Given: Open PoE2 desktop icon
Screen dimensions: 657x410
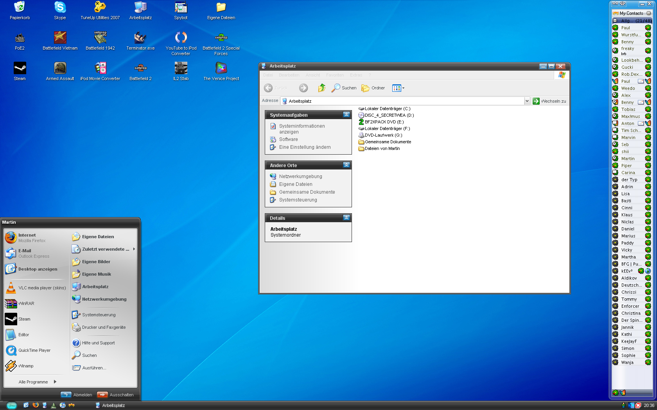Looking at the screenshot, I should tap(20, 41).
